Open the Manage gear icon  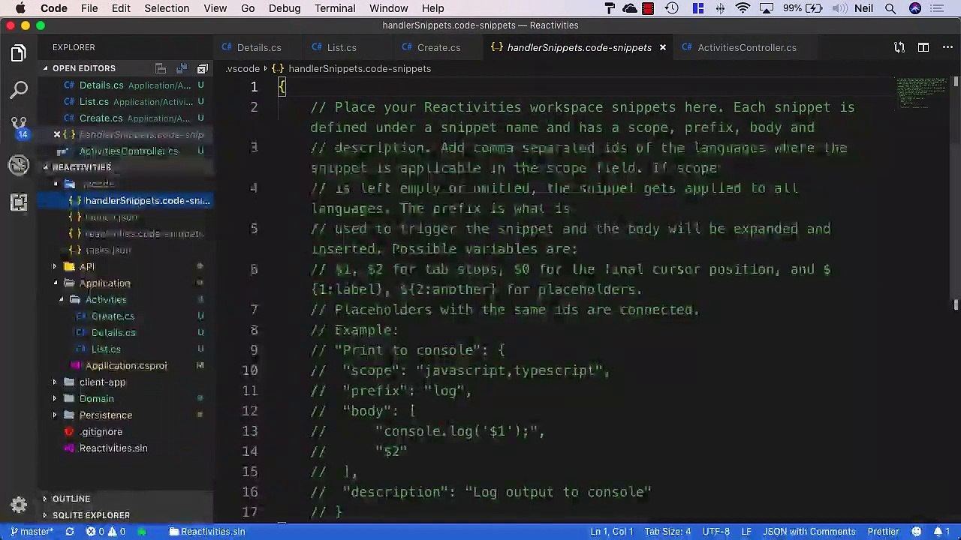19,505
